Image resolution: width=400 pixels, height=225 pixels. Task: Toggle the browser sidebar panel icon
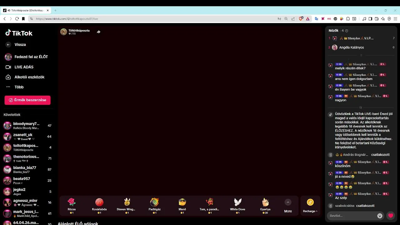(370, 19)
